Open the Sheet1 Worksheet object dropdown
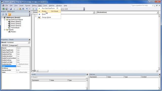 (29, 42)
